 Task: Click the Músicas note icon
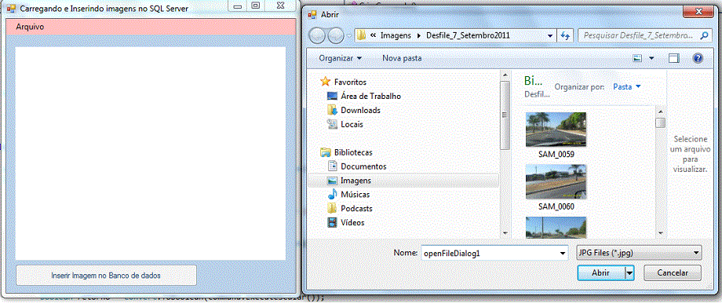333,195
